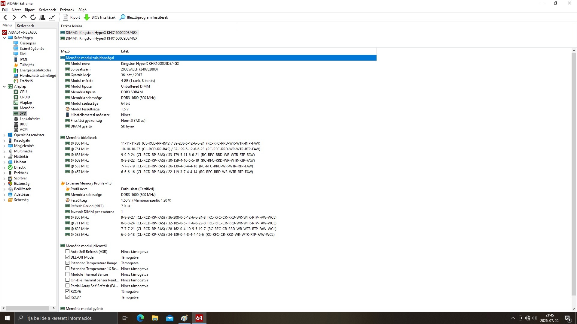This screenshot has width=577, height=324.
Task: Click BIOS frissítések button
Action: pos(100,17)
